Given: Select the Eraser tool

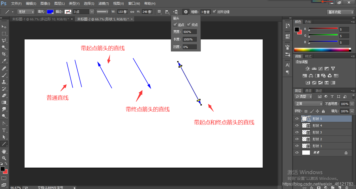Looking at the screenshot, I should click(4, 96).
